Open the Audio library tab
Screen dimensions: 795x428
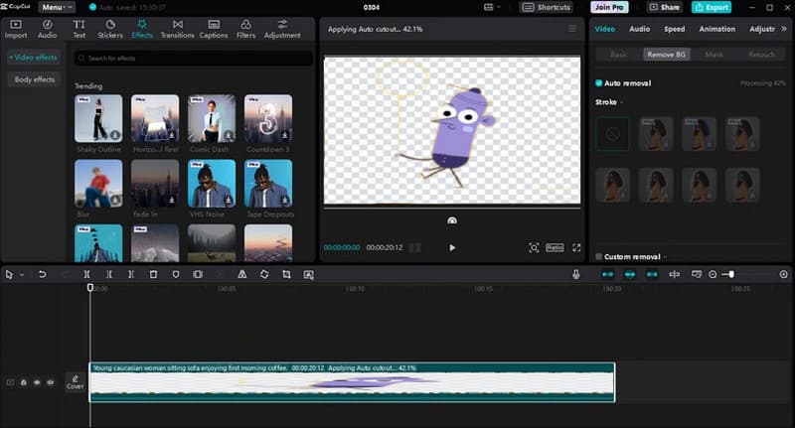pos(47,29)
